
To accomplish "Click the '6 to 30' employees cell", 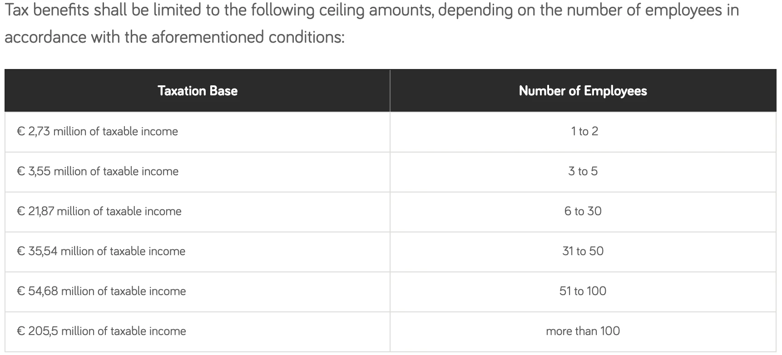I will pyautogui.click(x=583, y=212).
